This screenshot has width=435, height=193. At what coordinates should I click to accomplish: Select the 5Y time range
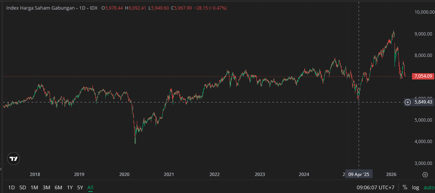point(80,187)
